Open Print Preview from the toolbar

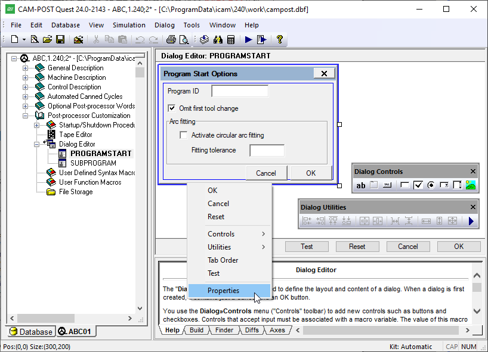(x=184, y=39)
